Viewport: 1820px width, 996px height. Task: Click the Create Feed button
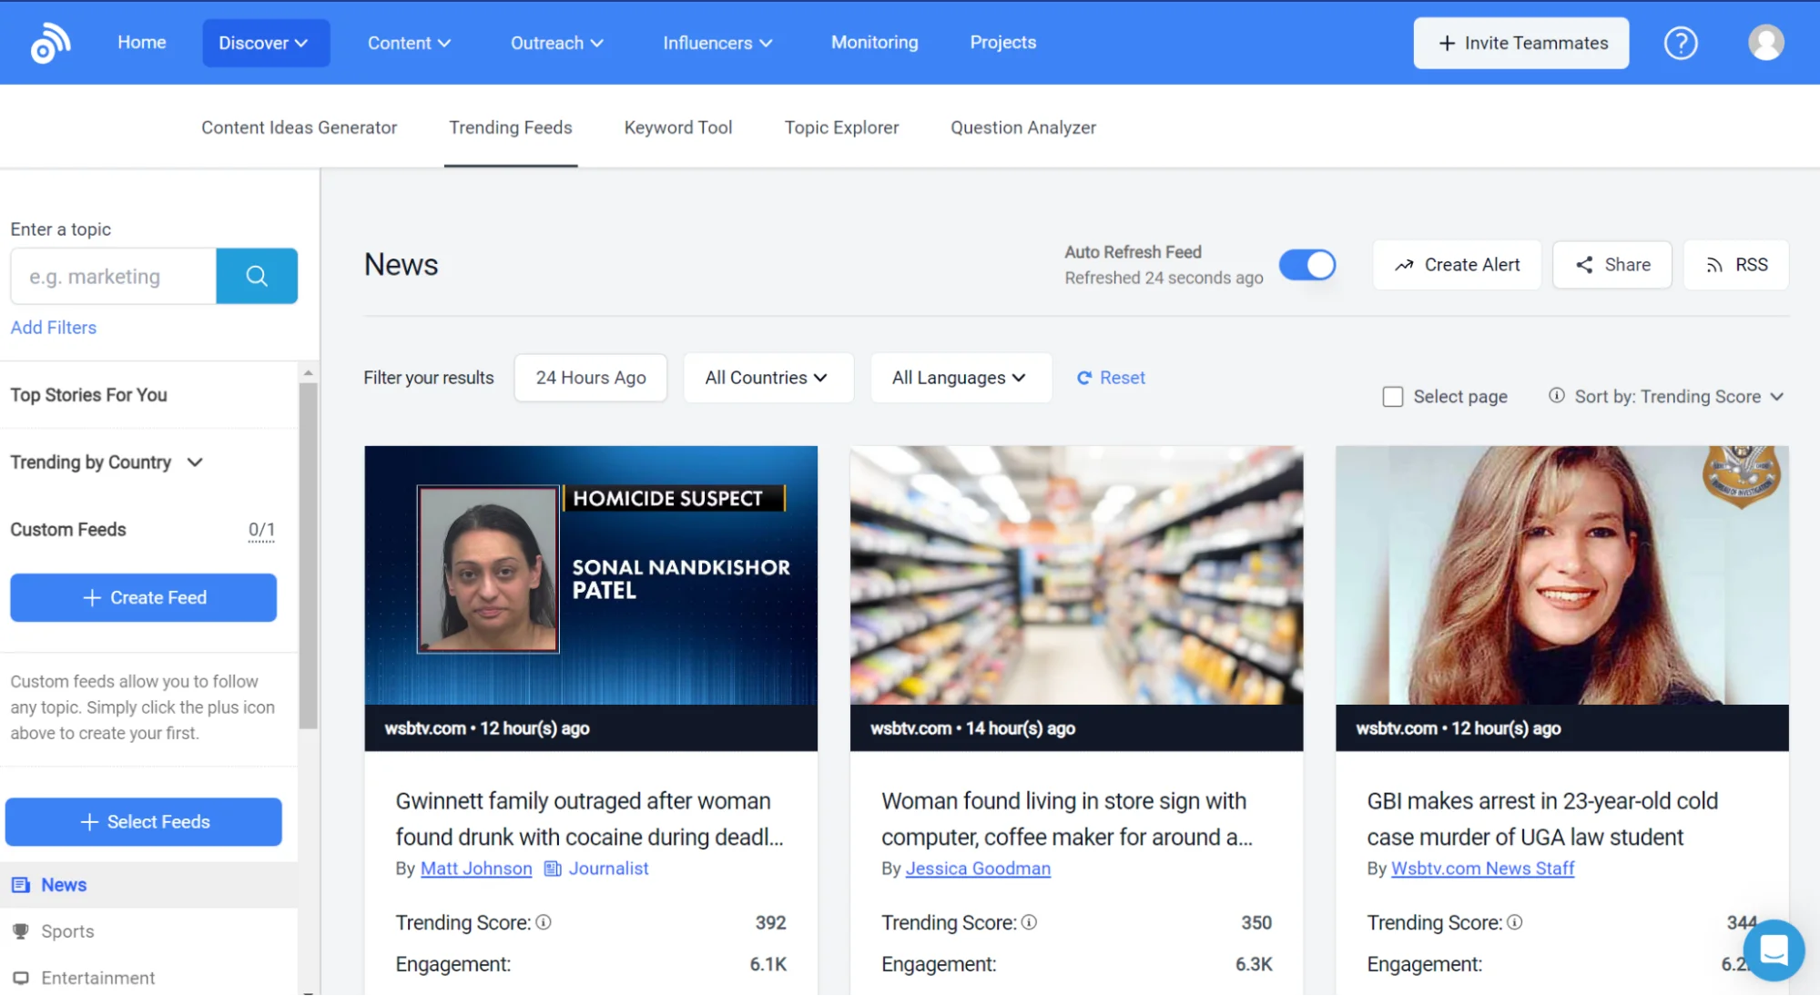[x=143, y=598]
